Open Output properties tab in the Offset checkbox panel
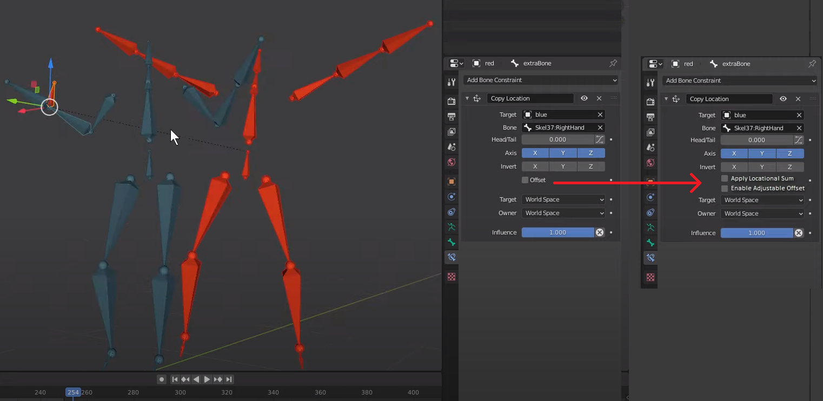The height and width of the screenshot is (401, 823). pos(452,117)
